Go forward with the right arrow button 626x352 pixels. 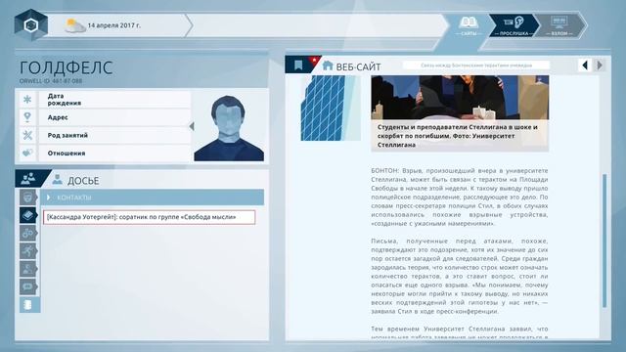point(600,66)
